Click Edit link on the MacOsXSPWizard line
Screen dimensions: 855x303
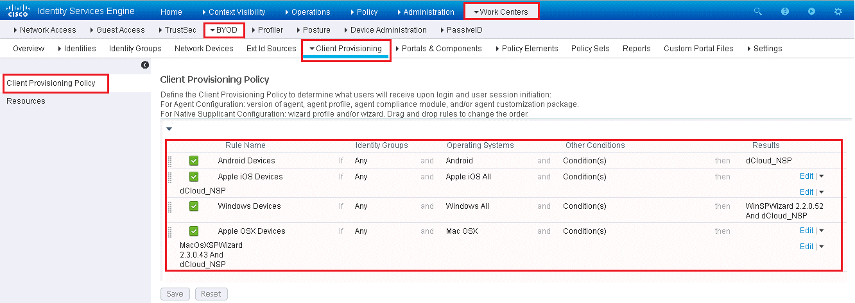tap(806, 247)
